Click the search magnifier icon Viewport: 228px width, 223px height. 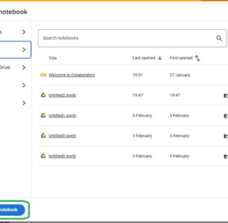click(x=219, y=38)
